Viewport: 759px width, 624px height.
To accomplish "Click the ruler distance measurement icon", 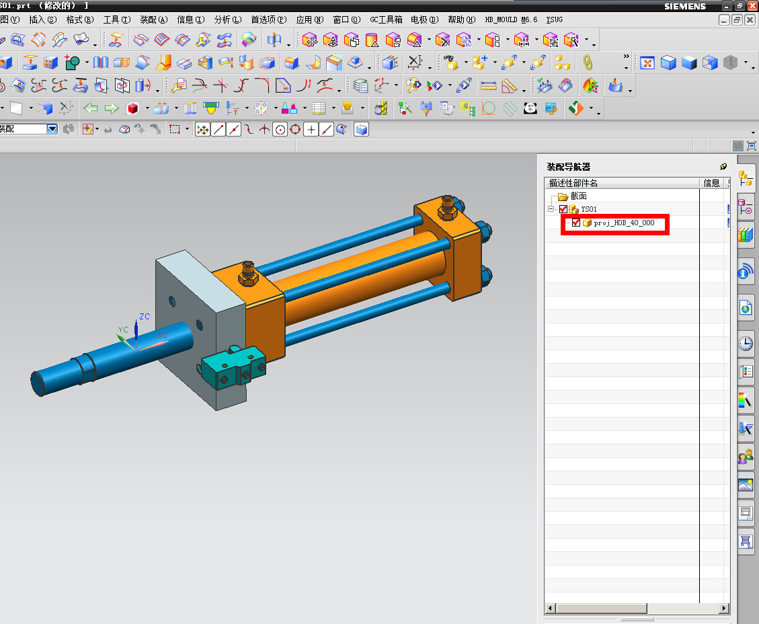I will pos(489,86).
